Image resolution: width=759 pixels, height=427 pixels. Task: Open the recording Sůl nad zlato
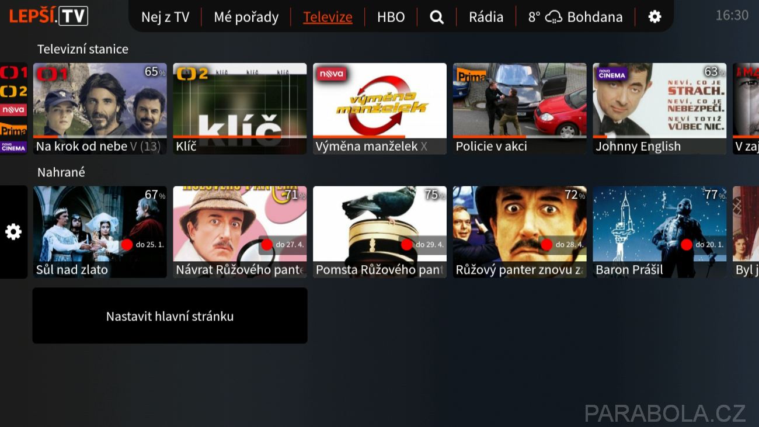tap(100, 232)
